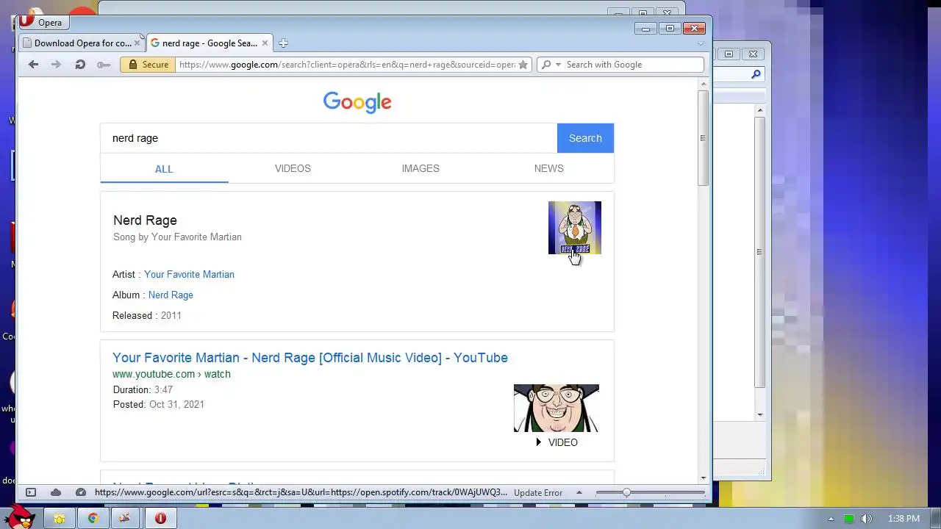Click page scrollbar down arrow
Screen dimensions: 941x529
tap(703, 478)
